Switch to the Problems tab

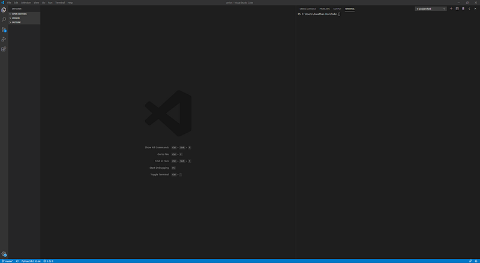325,9
